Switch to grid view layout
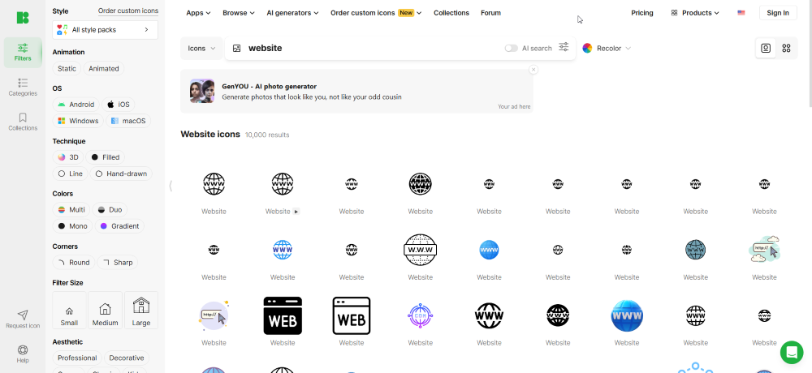Image resolution: width=812 pixels, height=373 pixels. pos(786,48)
